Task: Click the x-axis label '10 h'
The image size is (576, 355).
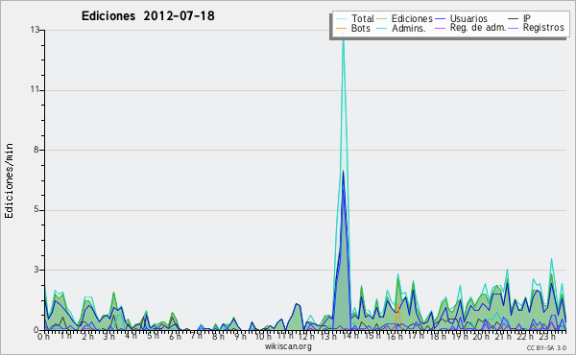Action: pyautogui.click(x=263, y=336)
